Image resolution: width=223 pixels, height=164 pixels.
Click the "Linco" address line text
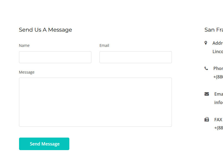point(218,51)
